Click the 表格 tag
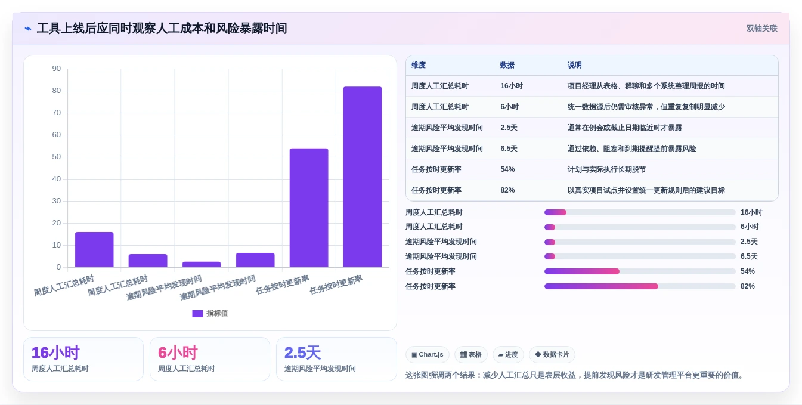Screen dimensions: 802x405 tap(471, 354)
